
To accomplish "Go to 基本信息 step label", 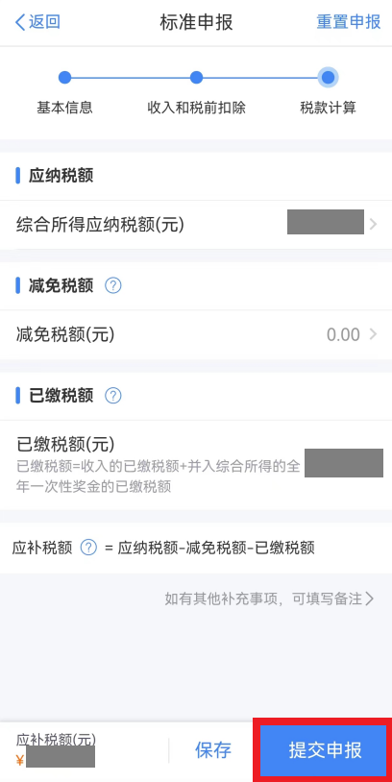I will (64, 108).
